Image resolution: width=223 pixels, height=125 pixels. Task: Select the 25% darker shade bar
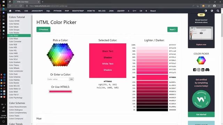tap(152, 94)
